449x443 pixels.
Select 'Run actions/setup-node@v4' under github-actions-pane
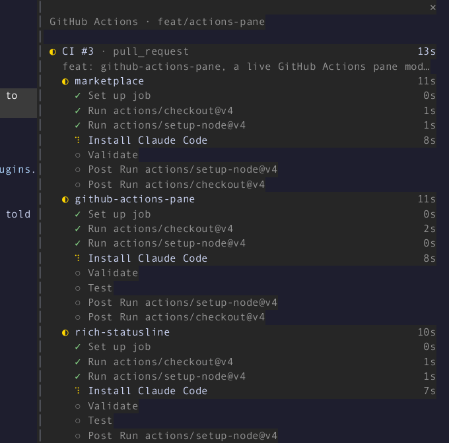coord(166,243)
